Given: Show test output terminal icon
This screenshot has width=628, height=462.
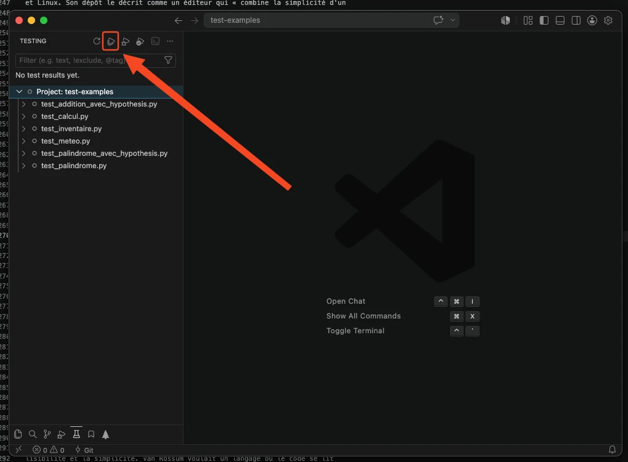Looking at the screenshot, I should tap(155, 41).
